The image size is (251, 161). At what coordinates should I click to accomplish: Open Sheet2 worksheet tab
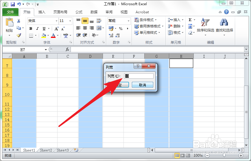tap(46, 150)
